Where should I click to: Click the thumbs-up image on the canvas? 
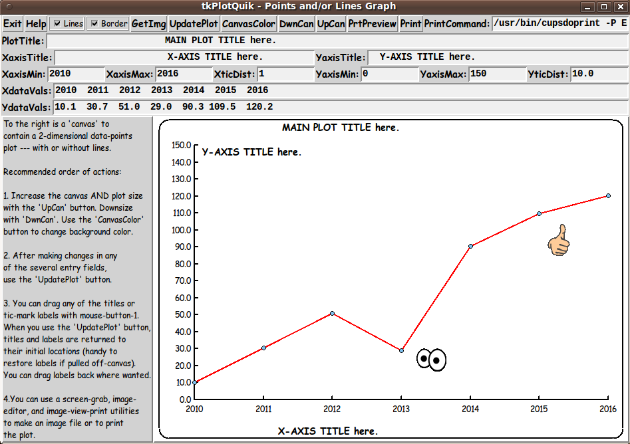pos(559,240)
